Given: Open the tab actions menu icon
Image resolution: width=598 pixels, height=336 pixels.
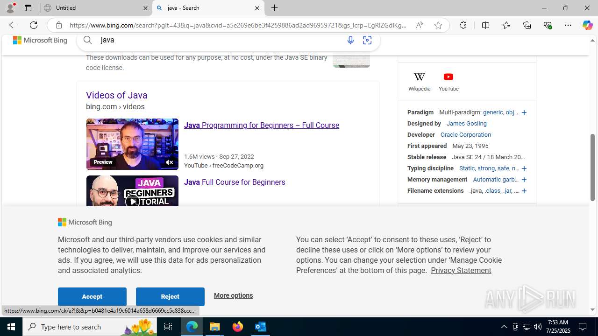Looking at the screenshot, I should 28,8.
